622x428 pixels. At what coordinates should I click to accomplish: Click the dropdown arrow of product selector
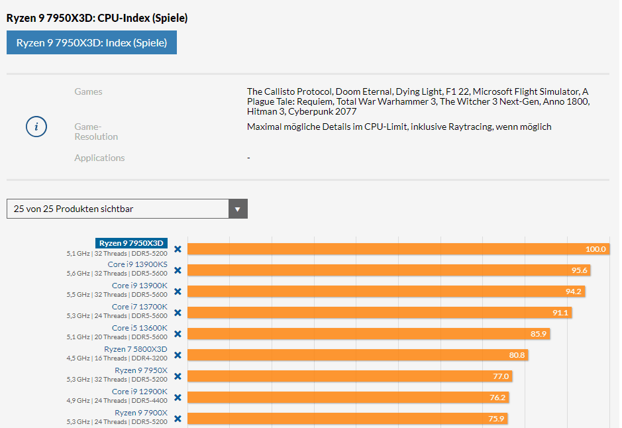[238, 209]
